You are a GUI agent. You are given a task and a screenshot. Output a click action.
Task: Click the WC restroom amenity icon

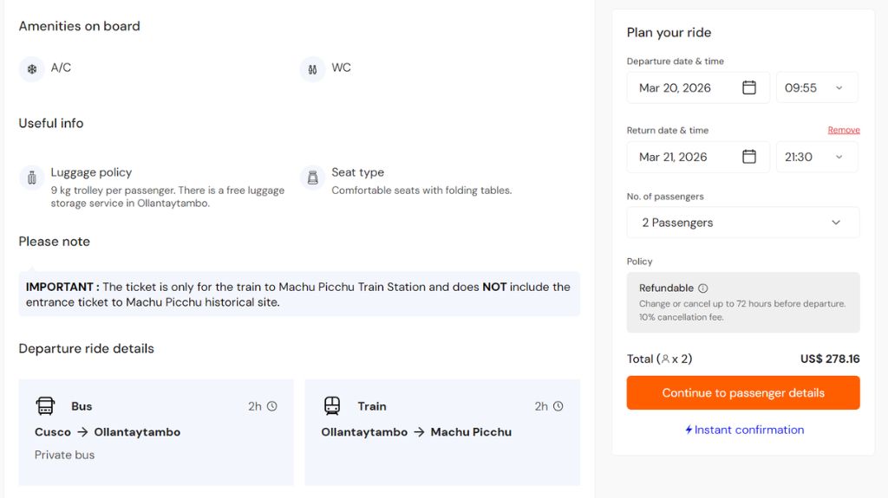click(x=312, y=69)
